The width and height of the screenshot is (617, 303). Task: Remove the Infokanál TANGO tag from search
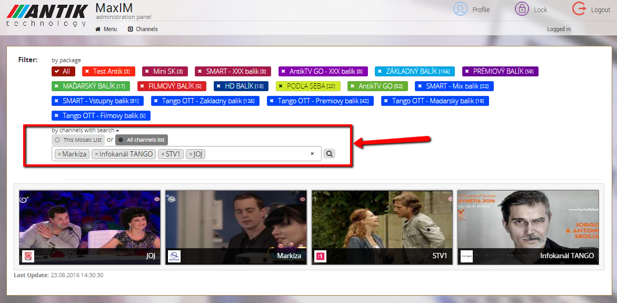click(x=96, y=154)
